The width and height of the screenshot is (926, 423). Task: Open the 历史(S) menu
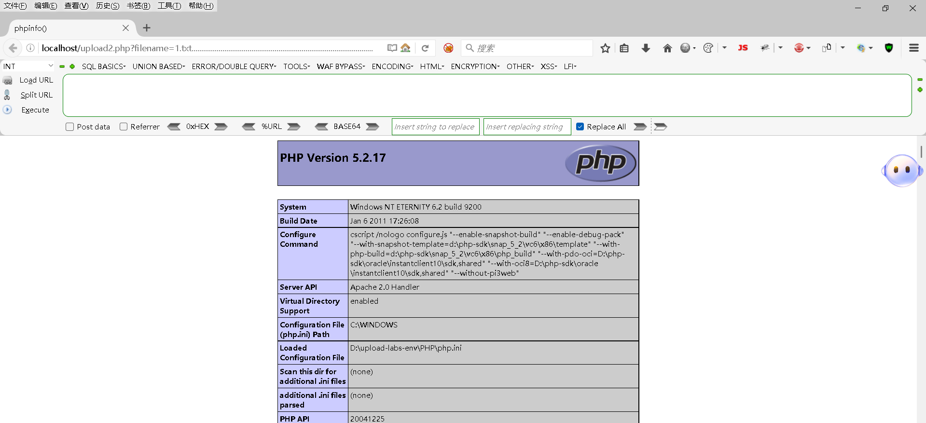[108, 6]
